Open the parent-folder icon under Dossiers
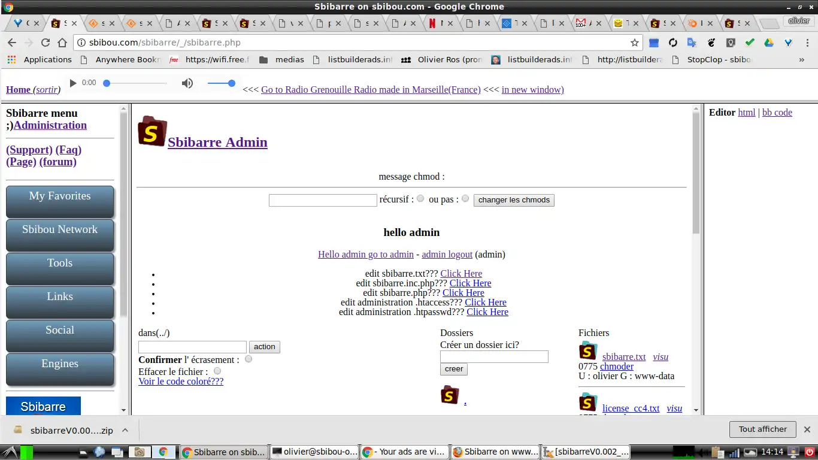This screenshot has height=460, width=818. click(x=450, y=395)
